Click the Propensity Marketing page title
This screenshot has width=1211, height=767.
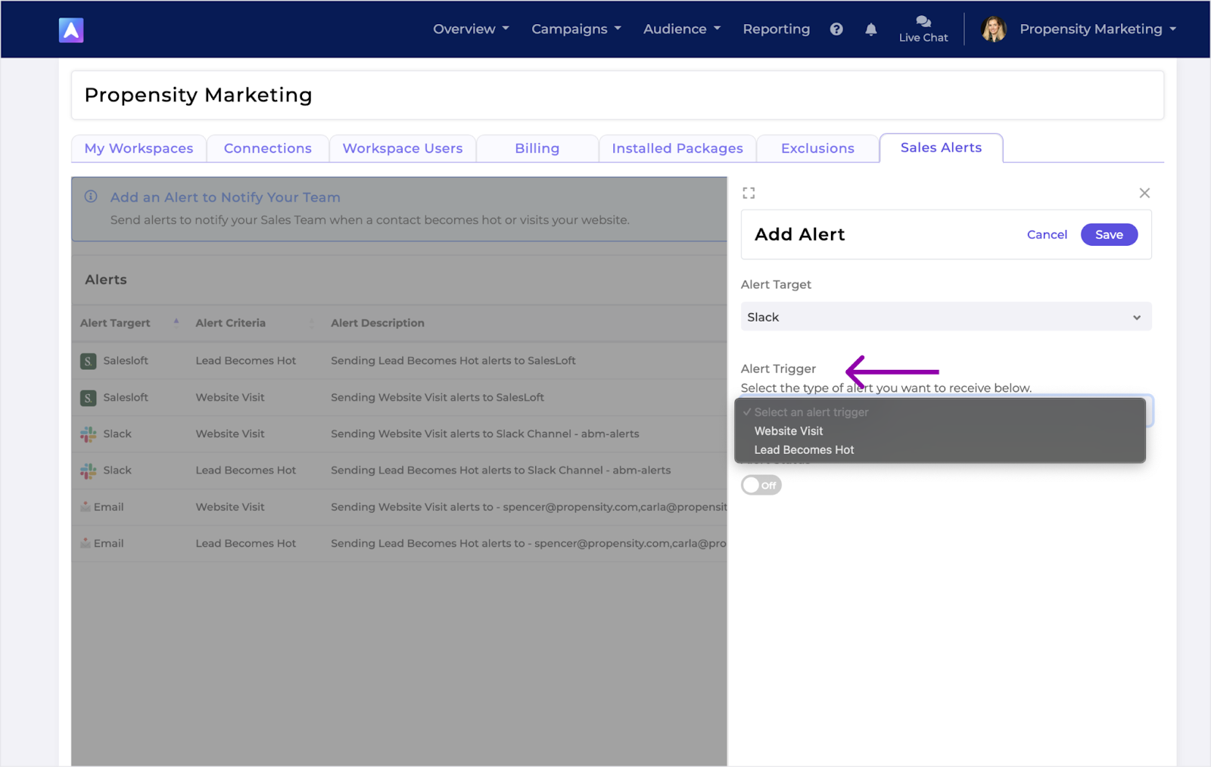(198, 95)
